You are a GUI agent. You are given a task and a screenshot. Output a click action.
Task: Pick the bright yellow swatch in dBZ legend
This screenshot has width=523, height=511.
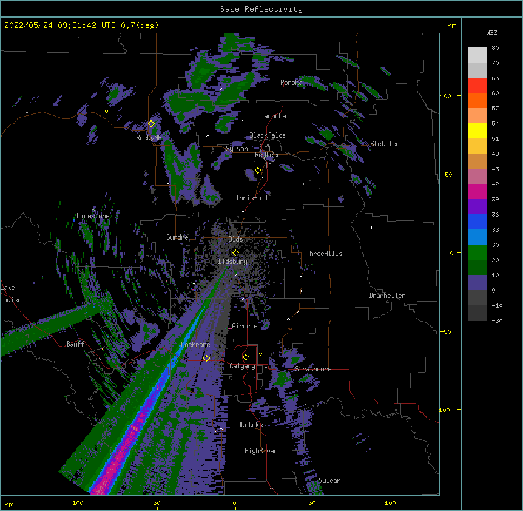click(477, 130)
